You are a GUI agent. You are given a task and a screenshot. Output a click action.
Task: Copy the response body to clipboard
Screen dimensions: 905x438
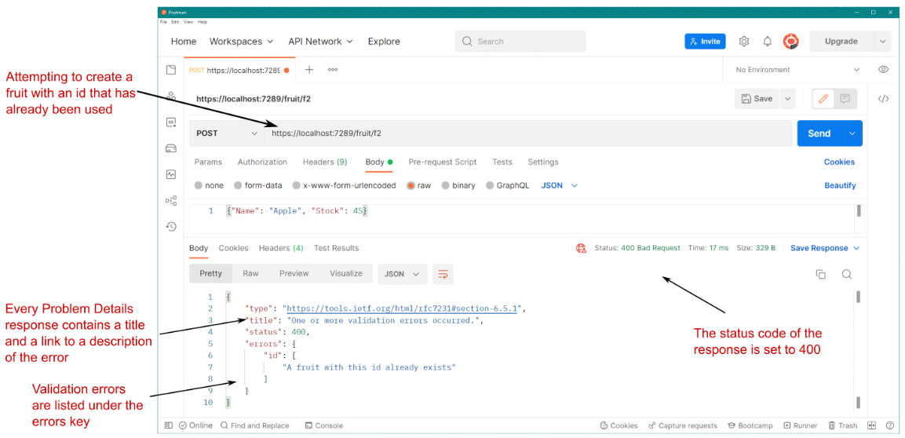coord(821,274)
